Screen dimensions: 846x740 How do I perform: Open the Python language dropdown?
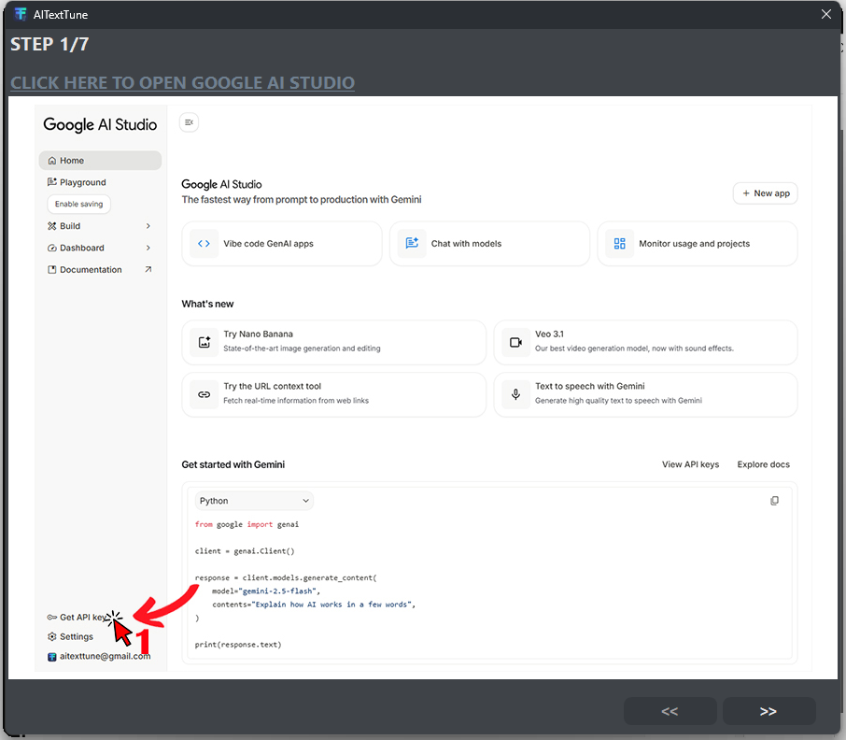point(254,501)
